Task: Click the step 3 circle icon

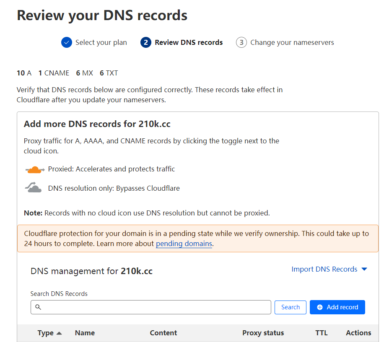Action: 241,42
